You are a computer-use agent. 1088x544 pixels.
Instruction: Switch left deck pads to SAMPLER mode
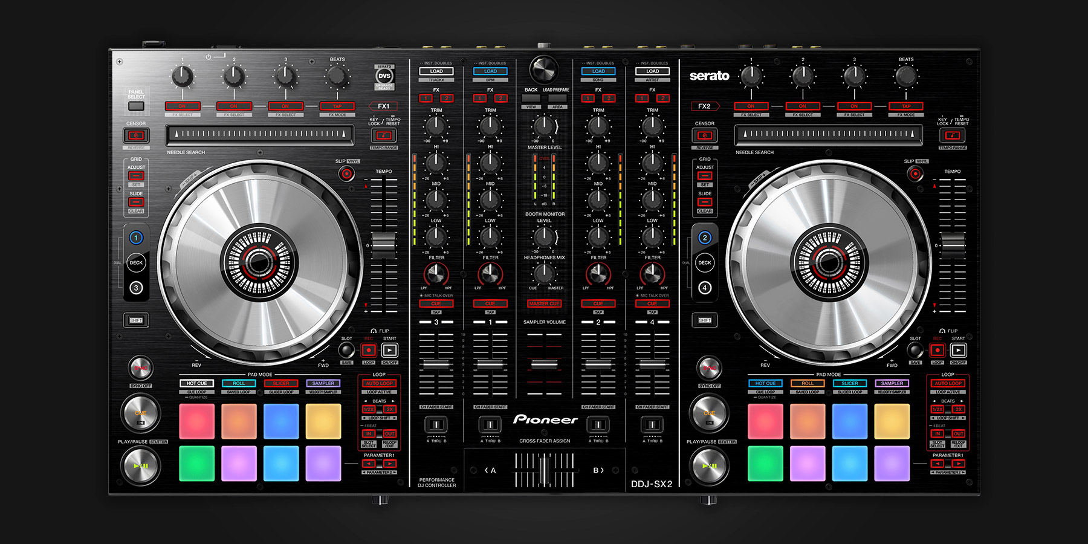323,383
